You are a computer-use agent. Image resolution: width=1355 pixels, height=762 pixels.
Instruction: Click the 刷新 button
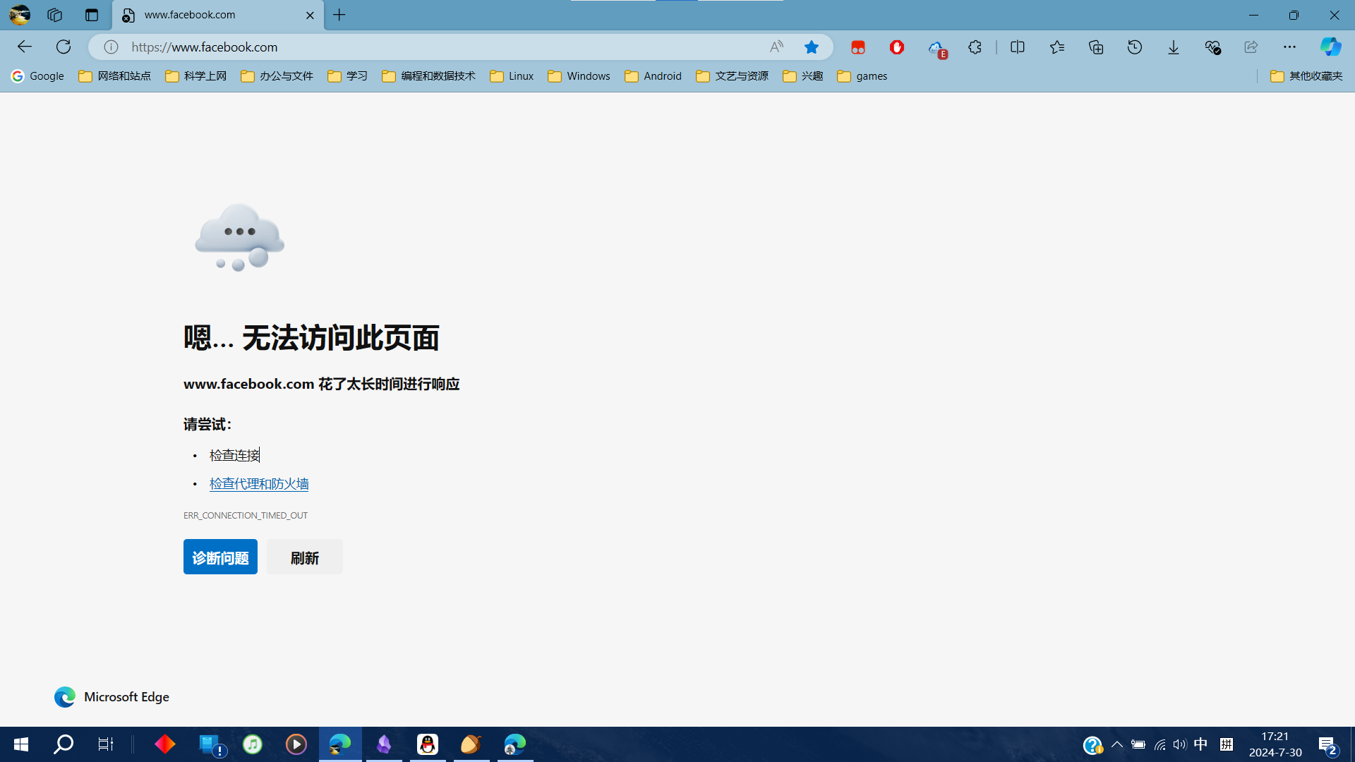[x=304, y=557]
